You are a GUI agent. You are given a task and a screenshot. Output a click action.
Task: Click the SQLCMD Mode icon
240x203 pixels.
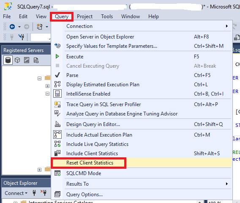pyautogui.click(x=57, y=173)
